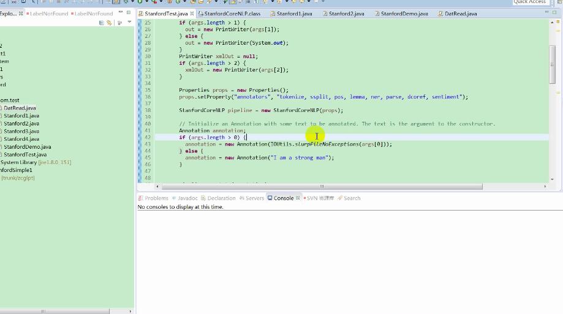This screenshot has height=314, width=563.
Task: Maximize the Package Explorer panel
Action: (x=129, y=13)
